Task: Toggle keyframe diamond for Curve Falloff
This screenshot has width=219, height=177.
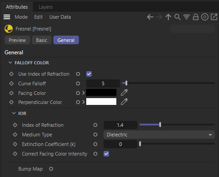Action: click(11, 83)
